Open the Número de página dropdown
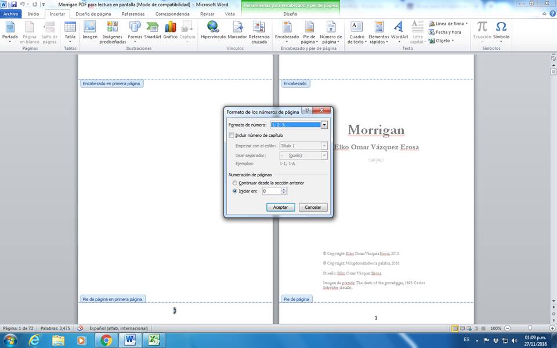This screenshot has width=557, height=348. click(331, 32)
